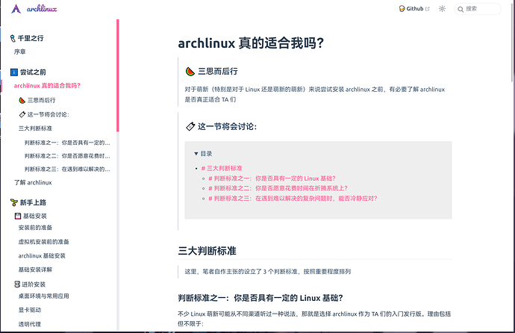Image resolution: width=515 pixels, height=333 pixels.
Task: Toggle the light/dark theme sun icon
Action: (x=442, y=9)
